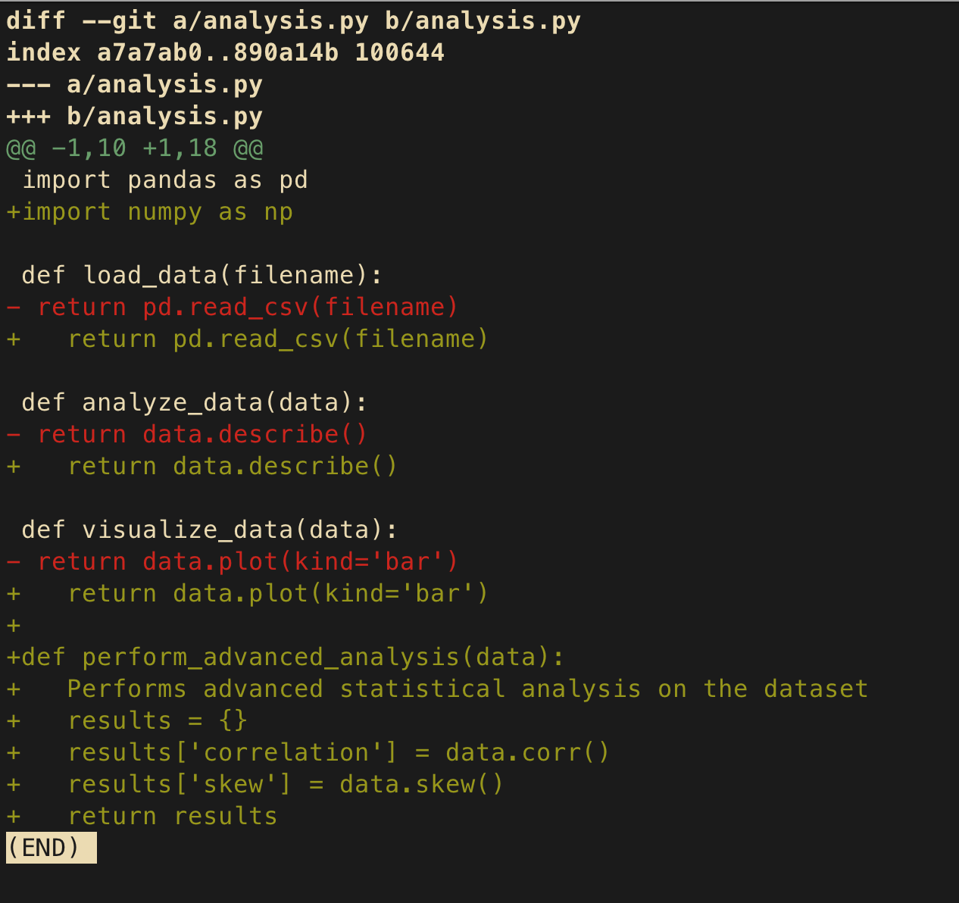The image size is (959, 903).
Task: Click the --- a/analysis.py file line
Action: click(x=135, y=84)
